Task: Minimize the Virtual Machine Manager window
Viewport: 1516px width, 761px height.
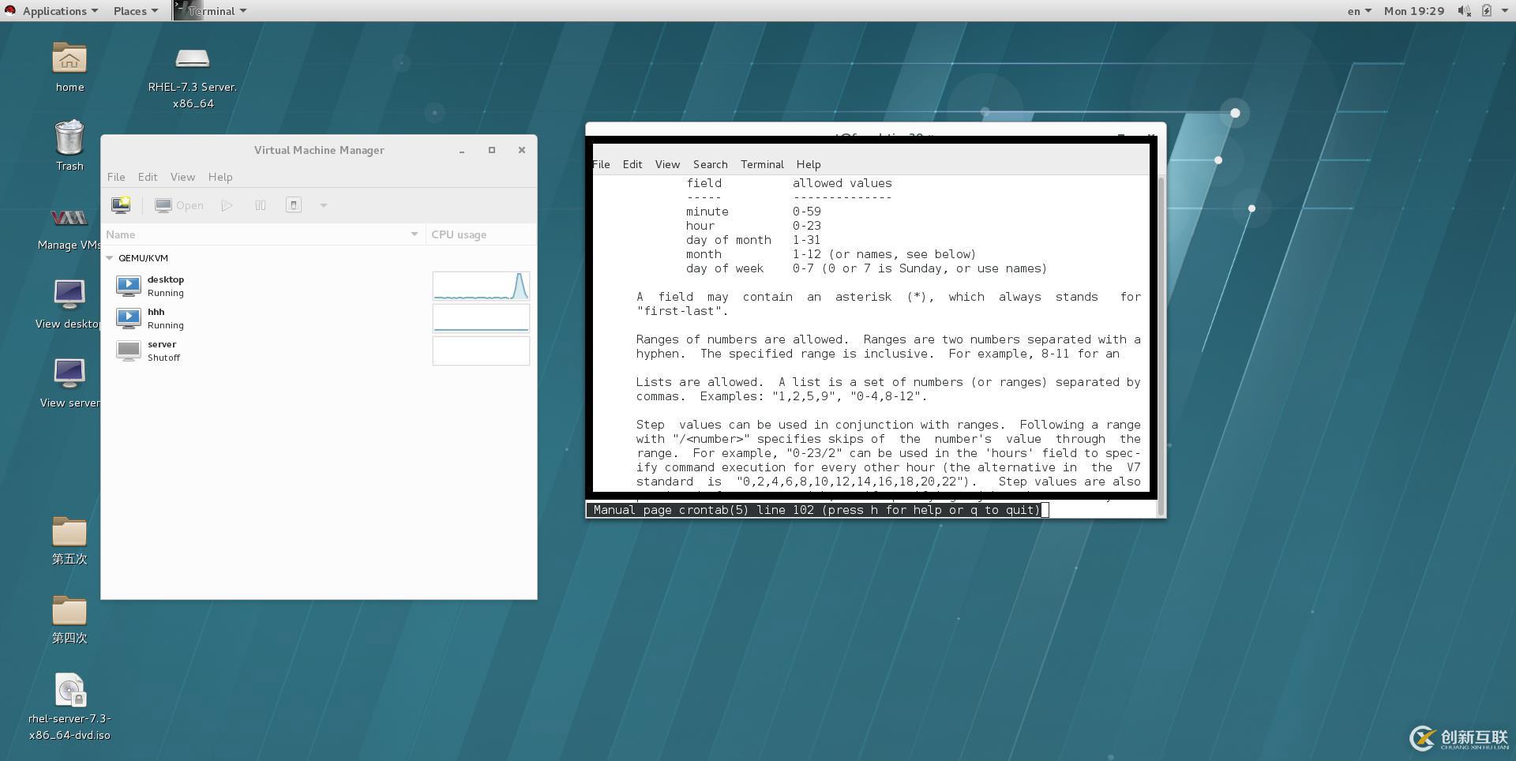Action: (x=462, y=150)
